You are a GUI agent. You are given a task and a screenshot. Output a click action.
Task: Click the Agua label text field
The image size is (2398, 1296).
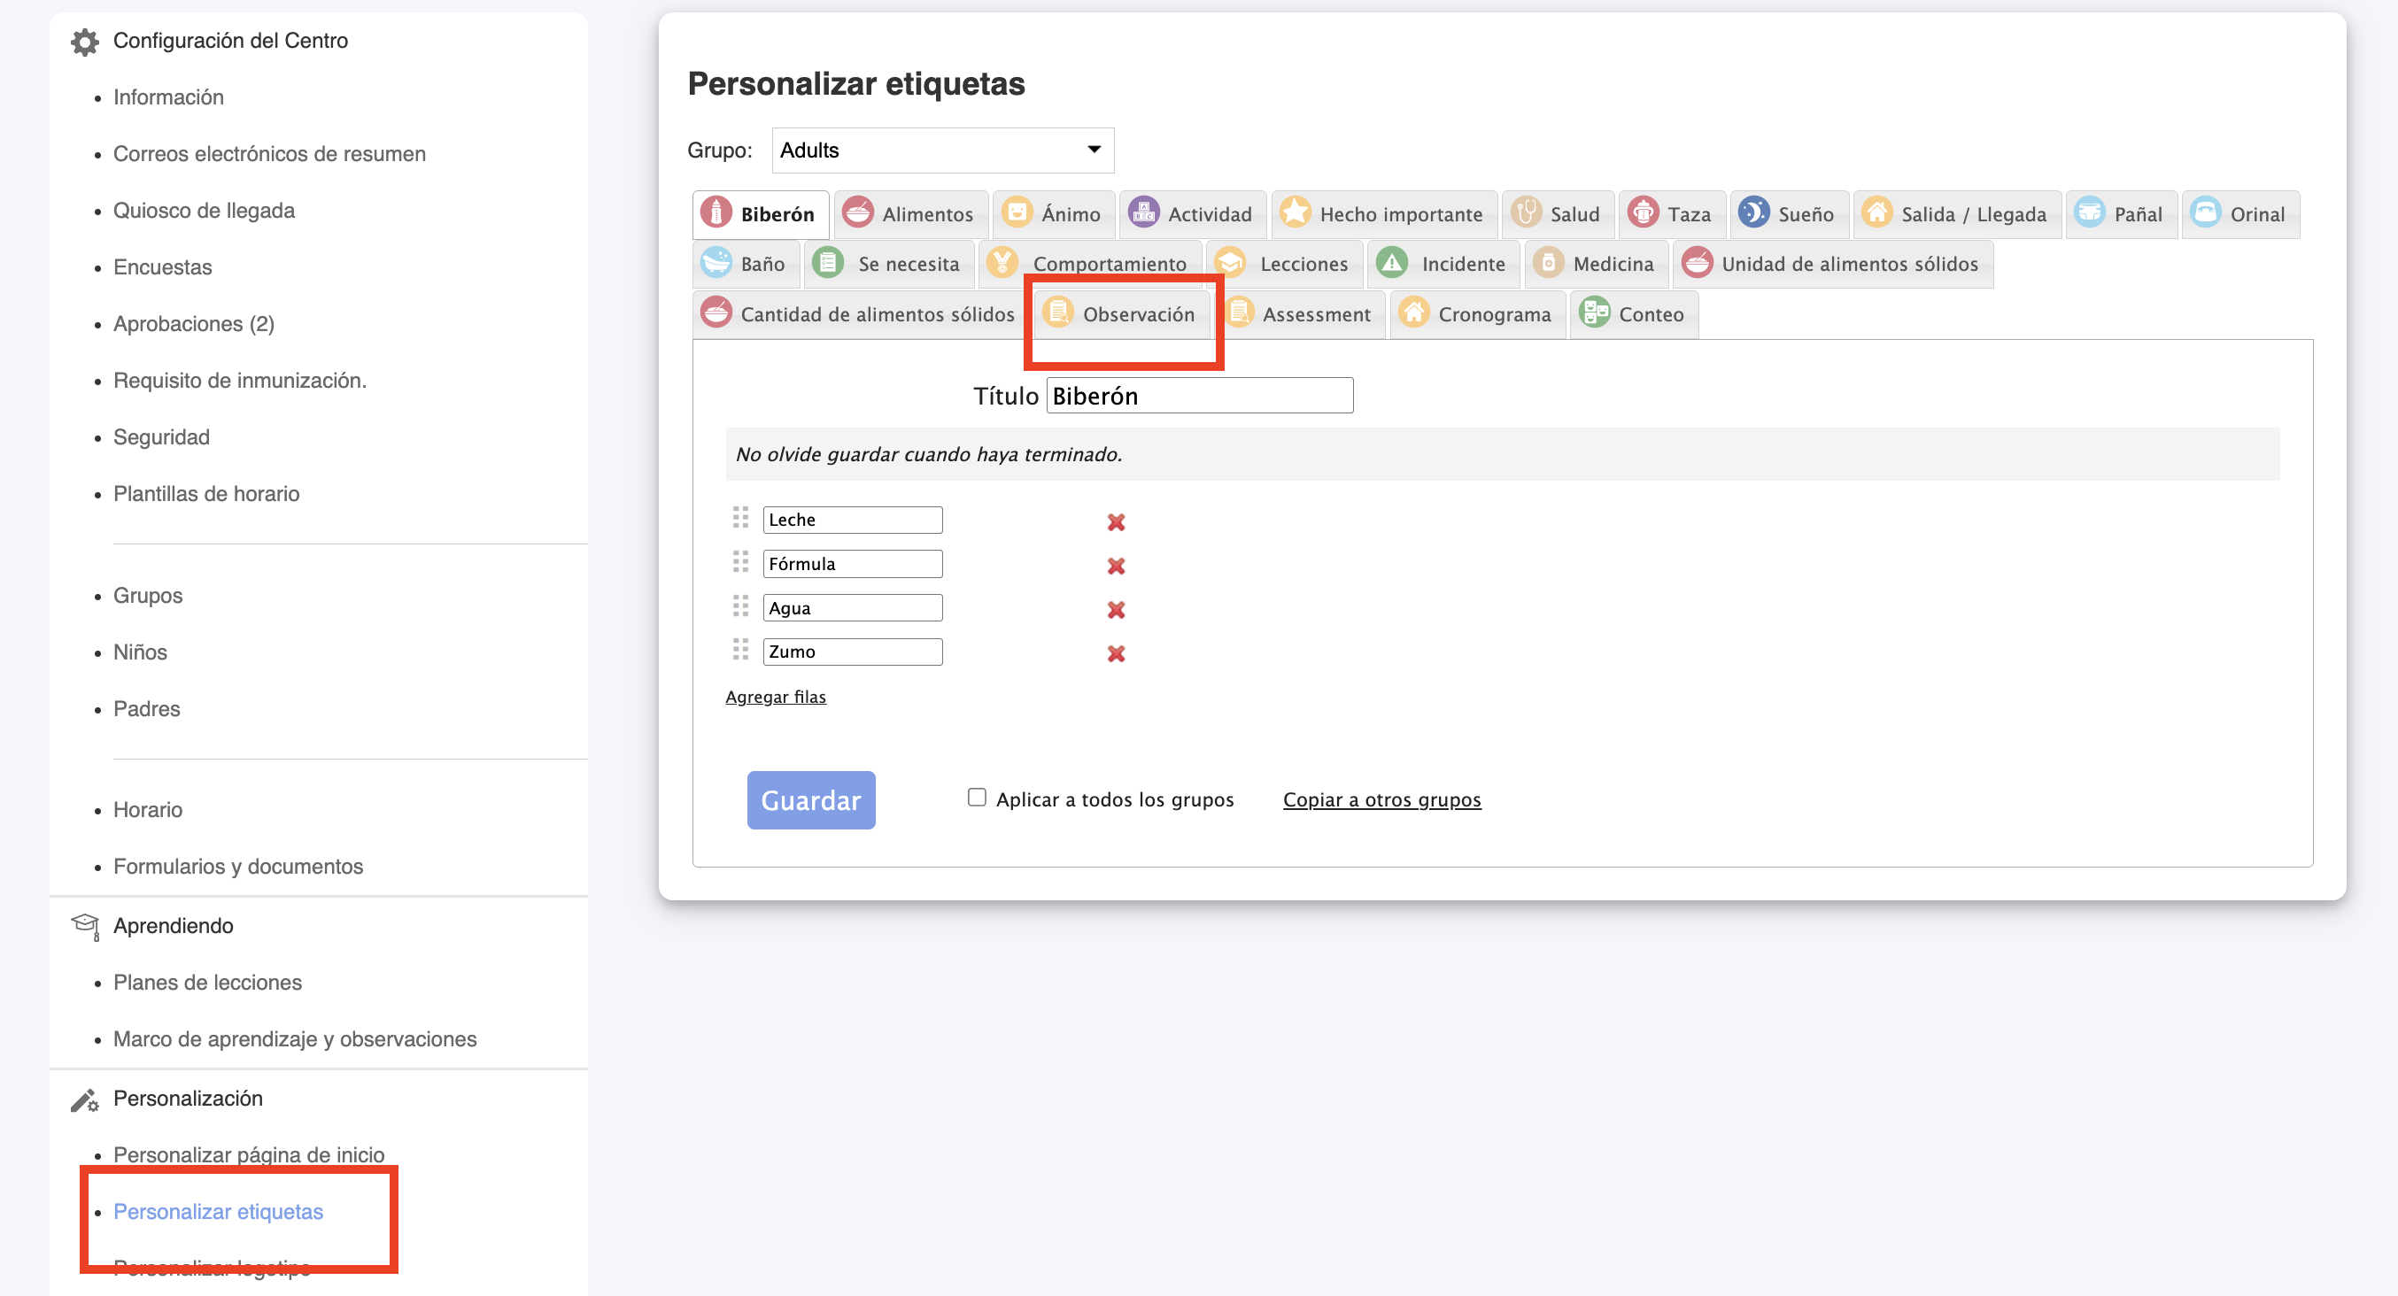point(851,607)
